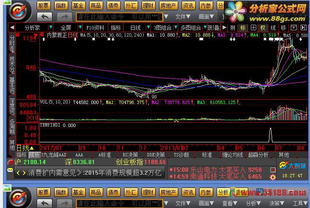Expand the dropdown arrow next to 日线
Viewport: 310px width, 208px height.
tap(148, 27)
